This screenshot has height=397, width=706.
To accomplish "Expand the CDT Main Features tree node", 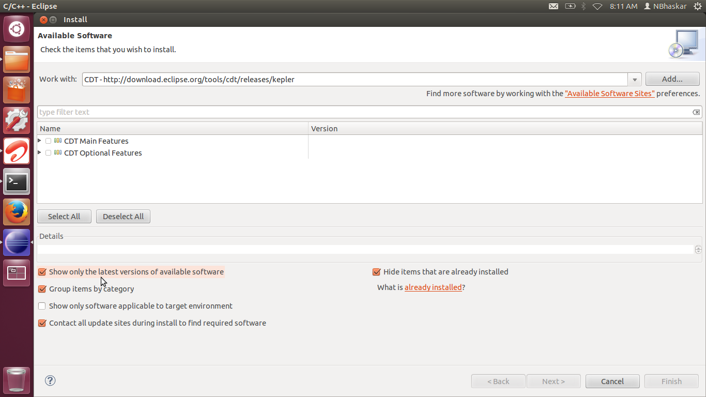I will point(40,141).
